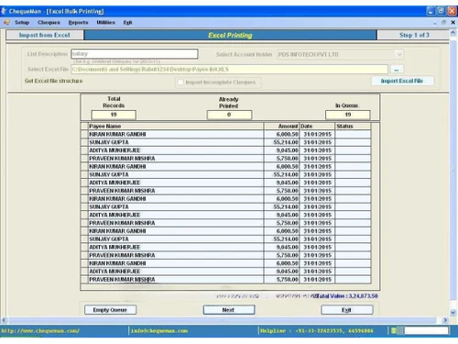This screenshot has width=458, height=344.
Task: Click the Exit menu item
Action: coord(127,23)
